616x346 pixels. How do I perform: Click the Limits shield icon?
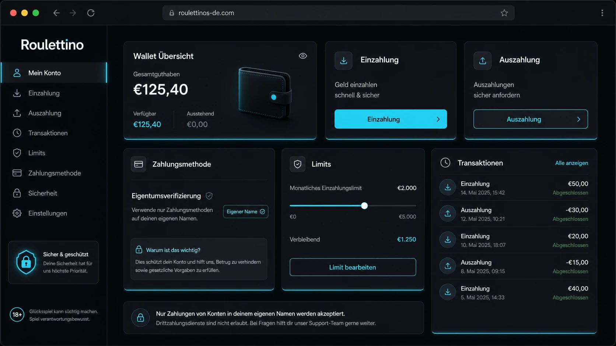point(297,164)
